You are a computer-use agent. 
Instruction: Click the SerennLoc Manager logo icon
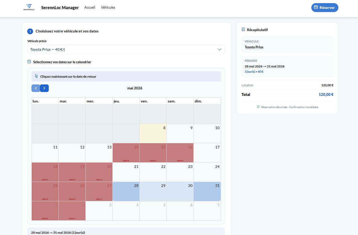29,7
